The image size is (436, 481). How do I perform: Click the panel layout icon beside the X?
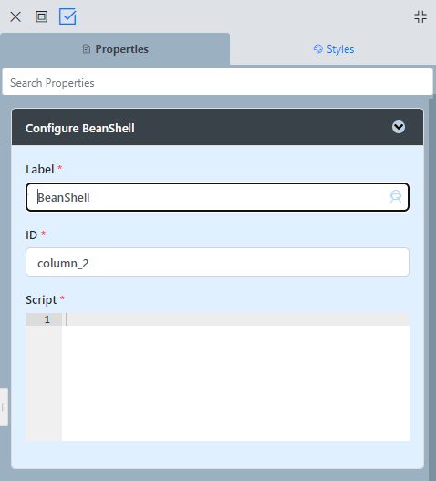[x=41, y=16]
